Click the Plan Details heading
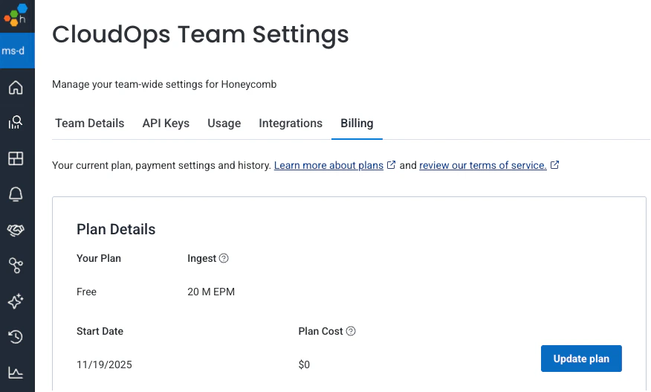Screen dimensions: 651x392 click(x=116, y=229)
